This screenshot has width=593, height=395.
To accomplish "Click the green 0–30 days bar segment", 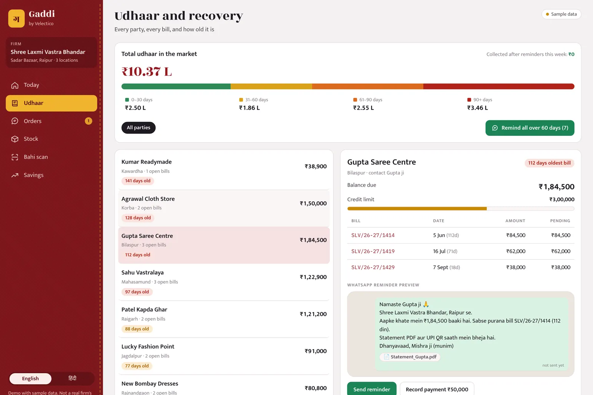I will pyautogui.click(x=176, y=86).
